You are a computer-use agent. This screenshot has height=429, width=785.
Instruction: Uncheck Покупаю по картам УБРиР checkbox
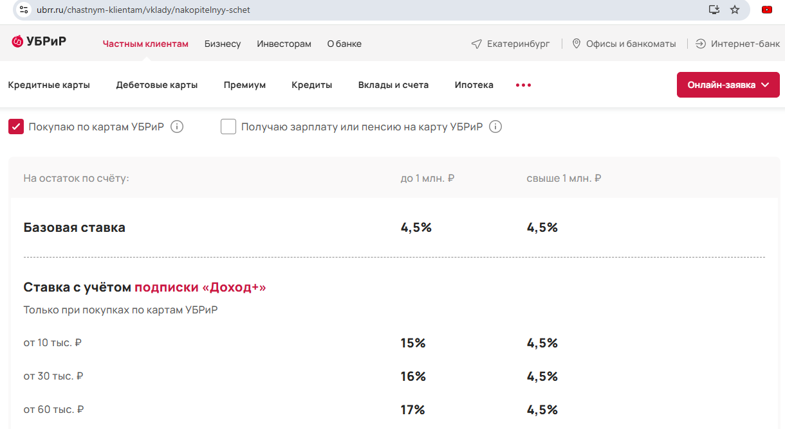[x=16, y=127]
